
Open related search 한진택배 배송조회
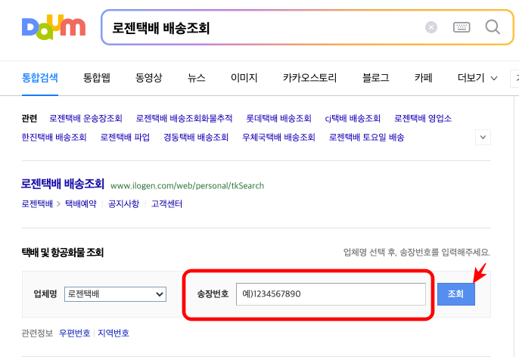[x=54, y=138]
